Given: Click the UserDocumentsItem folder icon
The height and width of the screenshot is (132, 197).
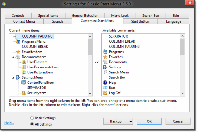Looking at the screenshot, I should (23, 67).
